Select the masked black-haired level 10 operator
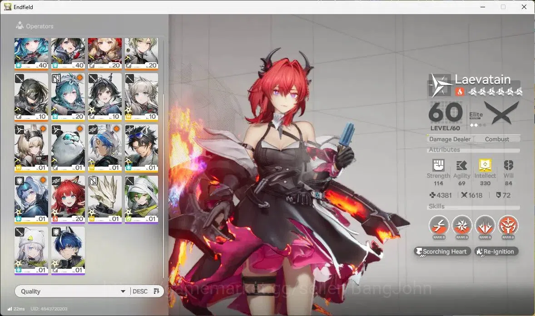Image resolution: width=535 pixels, height=316 pixels. point(31,97)
